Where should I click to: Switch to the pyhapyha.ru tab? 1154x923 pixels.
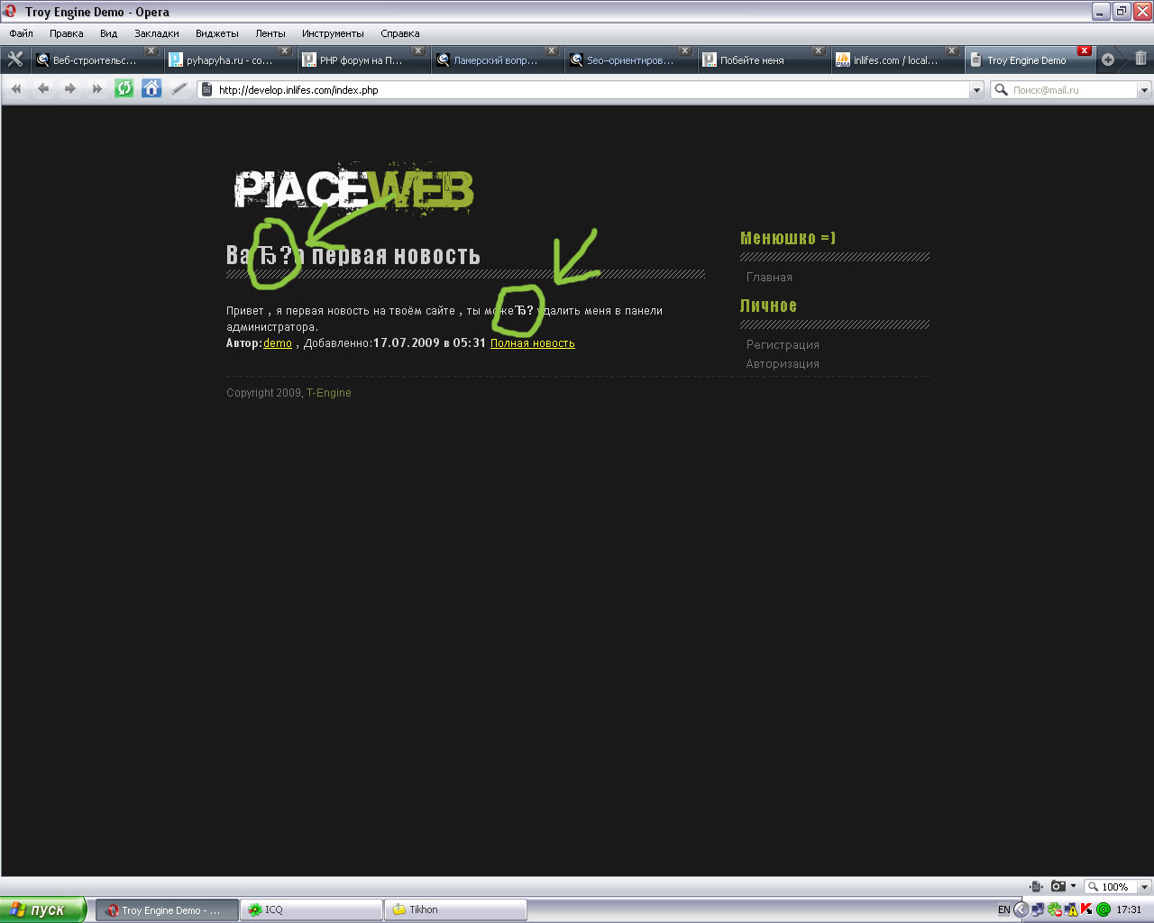(229, 60)
